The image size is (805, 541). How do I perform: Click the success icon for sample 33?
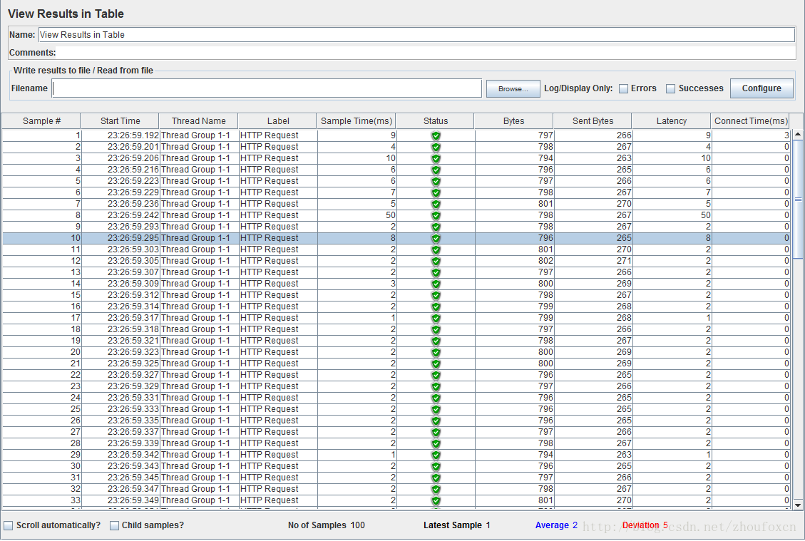point(436,500)
